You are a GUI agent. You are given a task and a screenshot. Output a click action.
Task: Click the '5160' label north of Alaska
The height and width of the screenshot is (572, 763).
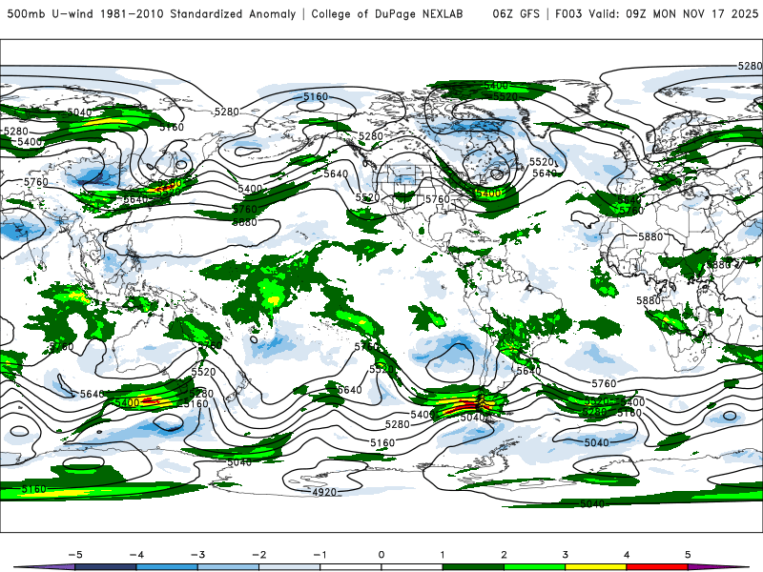coord(316,97)
